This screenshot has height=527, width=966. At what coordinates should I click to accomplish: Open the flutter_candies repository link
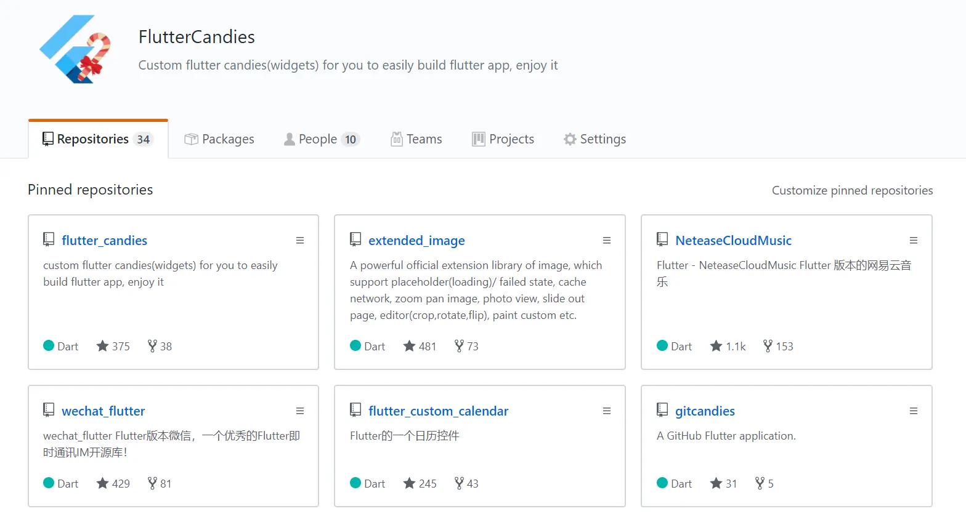pyautogui.click(x=104, y=240)
